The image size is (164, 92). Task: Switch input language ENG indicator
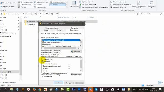147,89
